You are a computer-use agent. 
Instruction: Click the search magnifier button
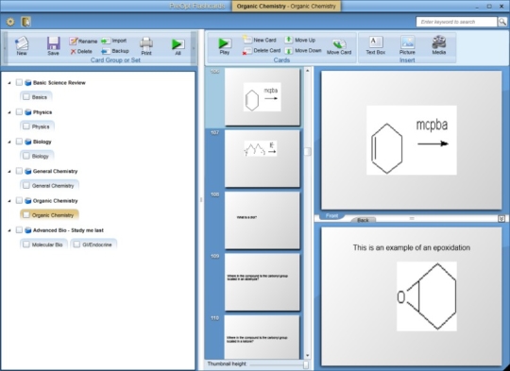502,22
